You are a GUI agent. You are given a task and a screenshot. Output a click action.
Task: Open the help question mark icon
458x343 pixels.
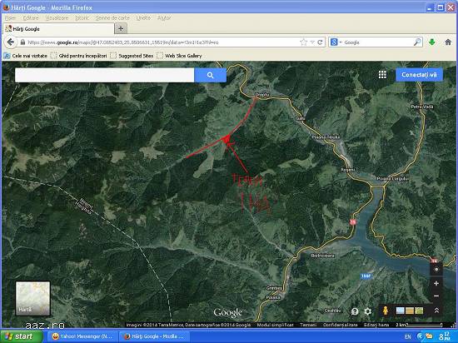[x=355, y=311]
